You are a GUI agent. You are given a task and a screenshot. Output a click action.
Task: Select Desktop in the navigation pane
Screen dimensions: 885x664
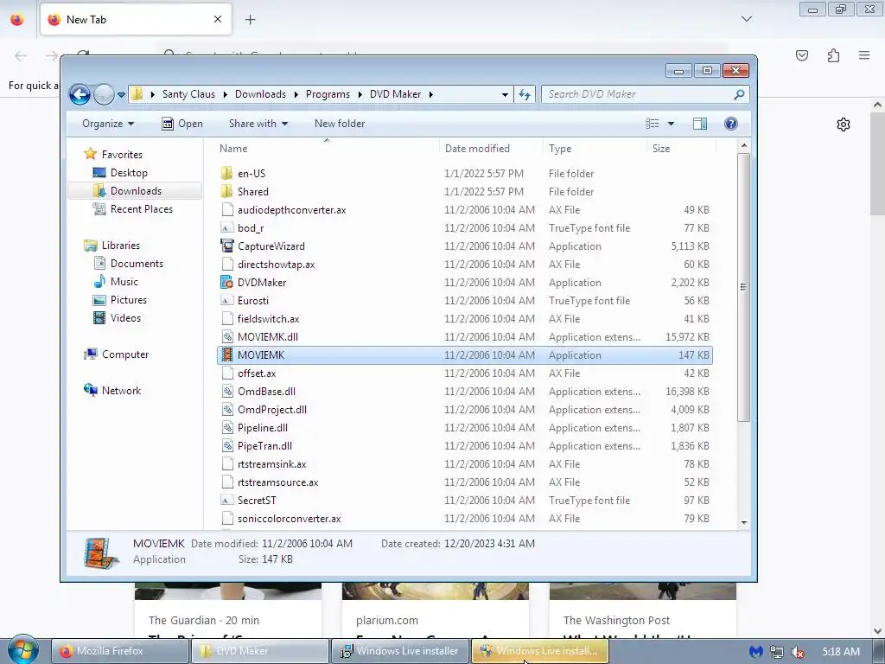(x=129, y=173)
